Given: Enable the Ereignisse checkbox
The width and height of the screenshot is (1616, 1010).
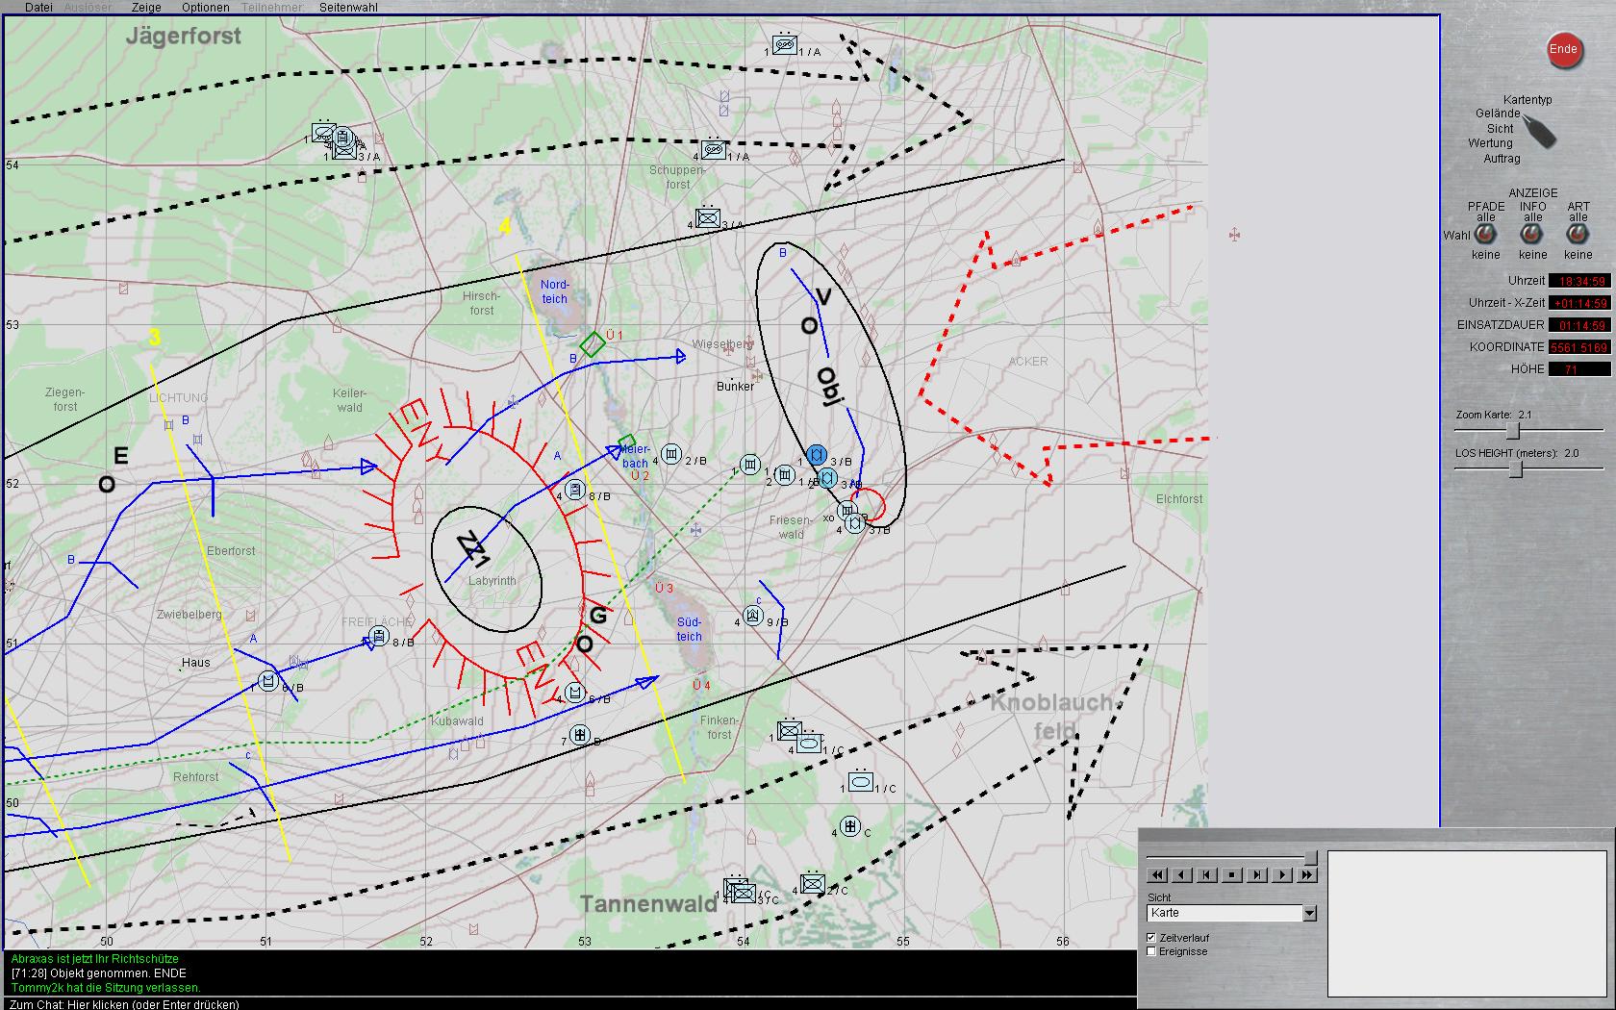Looking at the screenshot, I should click(1151, 951).
